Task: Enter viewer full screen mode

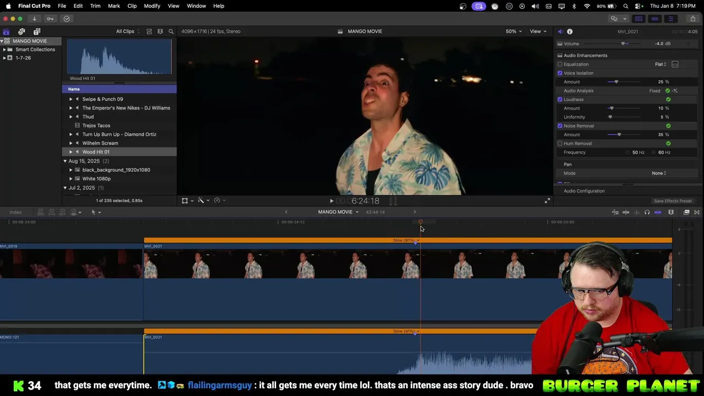Action: (x=547, y=201)
